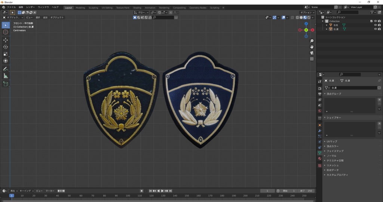The image size is (383, 202).
Task: Click the viewport zoom magnifier icon
Action: tap(312, 41)
